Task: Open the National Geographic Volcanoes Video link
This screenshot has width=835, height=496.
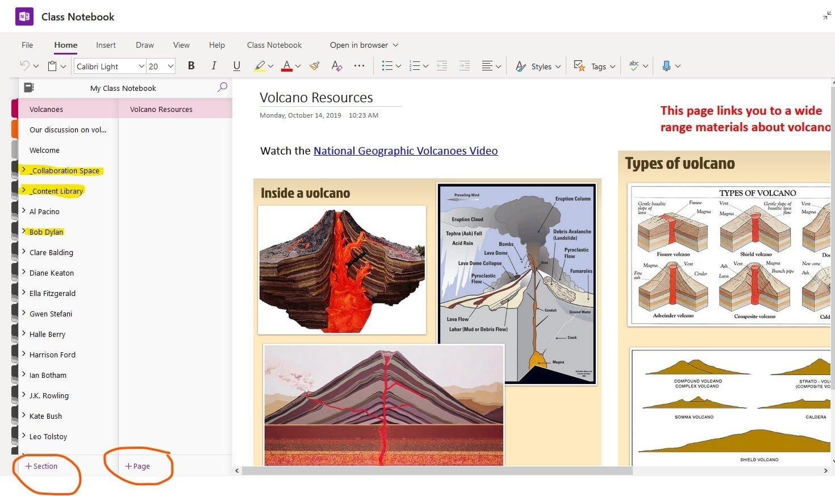Action: coord(405,151)
